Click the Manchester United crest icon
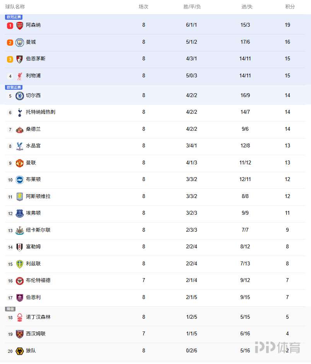 tap(20, 163)
